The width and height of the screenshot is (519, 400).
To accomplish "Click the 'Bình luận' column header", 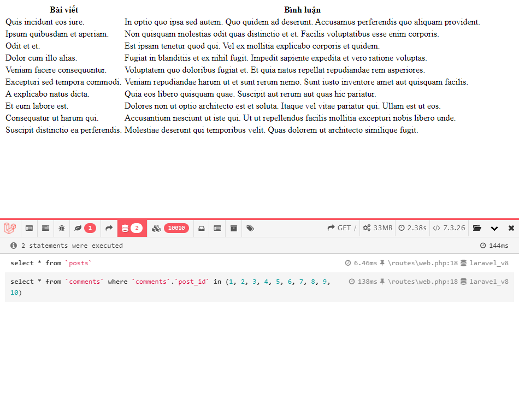I will (x=302, y=10).
